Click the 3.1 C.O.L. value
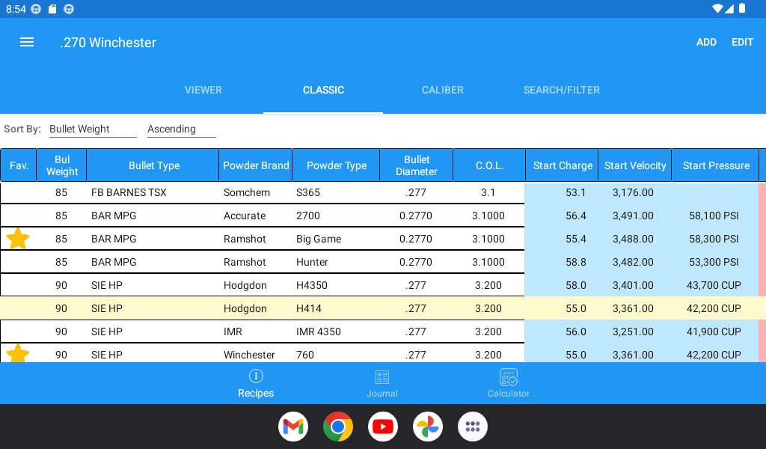The height and width of the screenshot is (449, 766). coord(488,192)
